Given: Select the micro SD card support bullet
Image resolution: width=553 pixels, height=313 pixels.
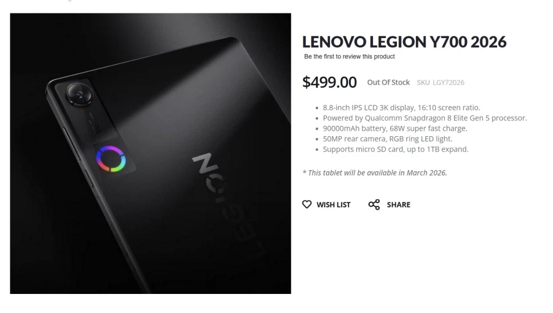Looking at the screenshot, I should tap(396, 149).
